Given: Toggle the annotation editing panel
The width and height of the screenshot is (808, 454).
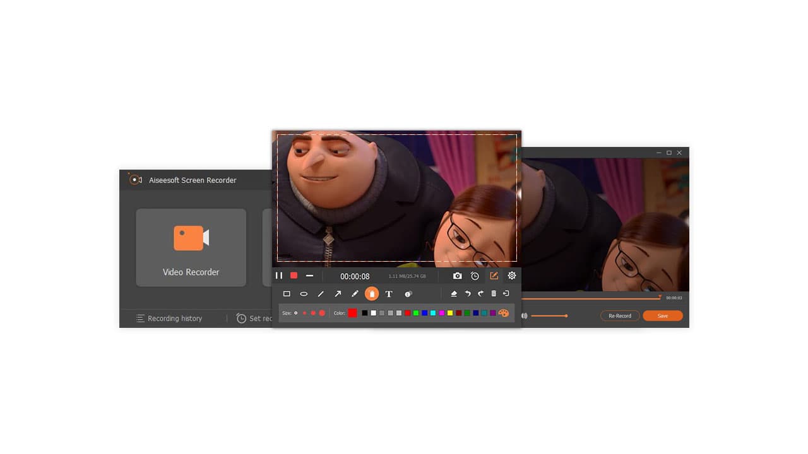Looking at the screenshot, I should coord(494,276).
